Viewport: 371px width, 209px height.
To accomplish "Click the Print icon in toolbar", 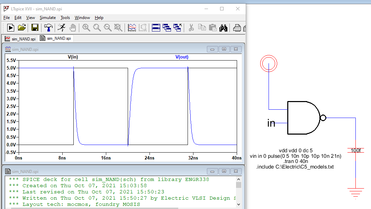I will coord(237,28).
